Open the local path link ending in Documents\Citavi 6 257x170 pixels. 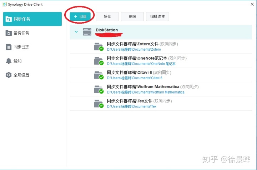(135, 78)
